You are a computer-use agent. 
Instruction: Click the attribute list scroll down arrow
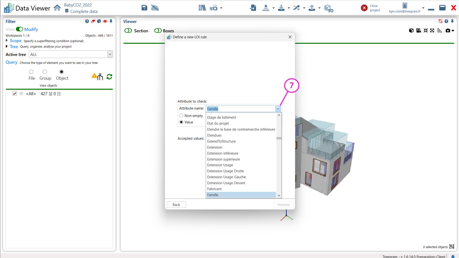tap(279, 195)
